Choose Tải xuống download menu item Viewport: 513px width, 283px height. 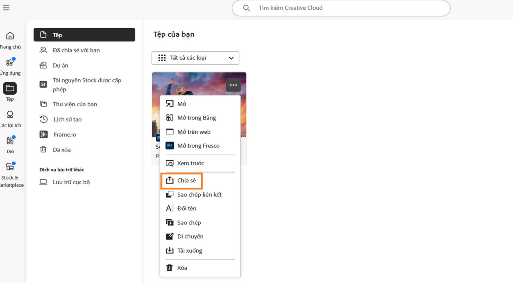[x=200, y=250]
